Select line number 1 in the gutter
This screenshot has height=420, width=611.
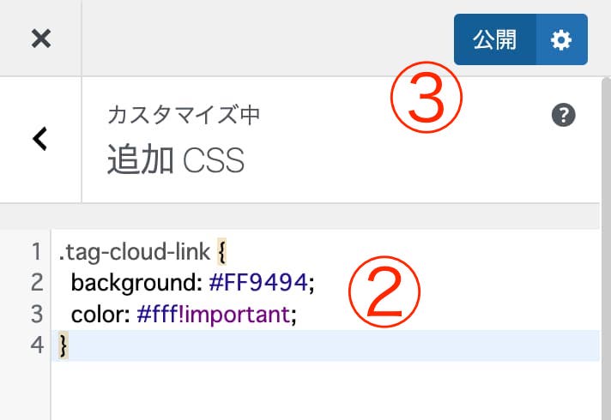click(x=37, y=251)
